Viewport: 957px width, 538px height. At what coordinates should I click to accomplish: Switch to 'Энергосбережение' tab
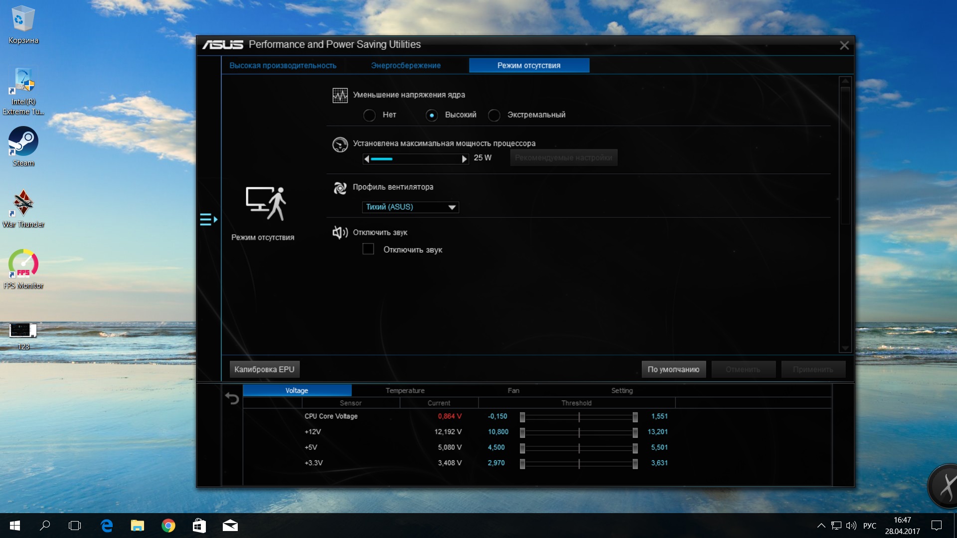(406, 66)
